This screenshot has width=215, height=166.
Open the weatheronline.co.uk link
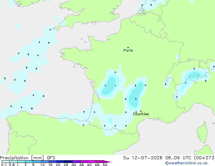pos(186,163)
